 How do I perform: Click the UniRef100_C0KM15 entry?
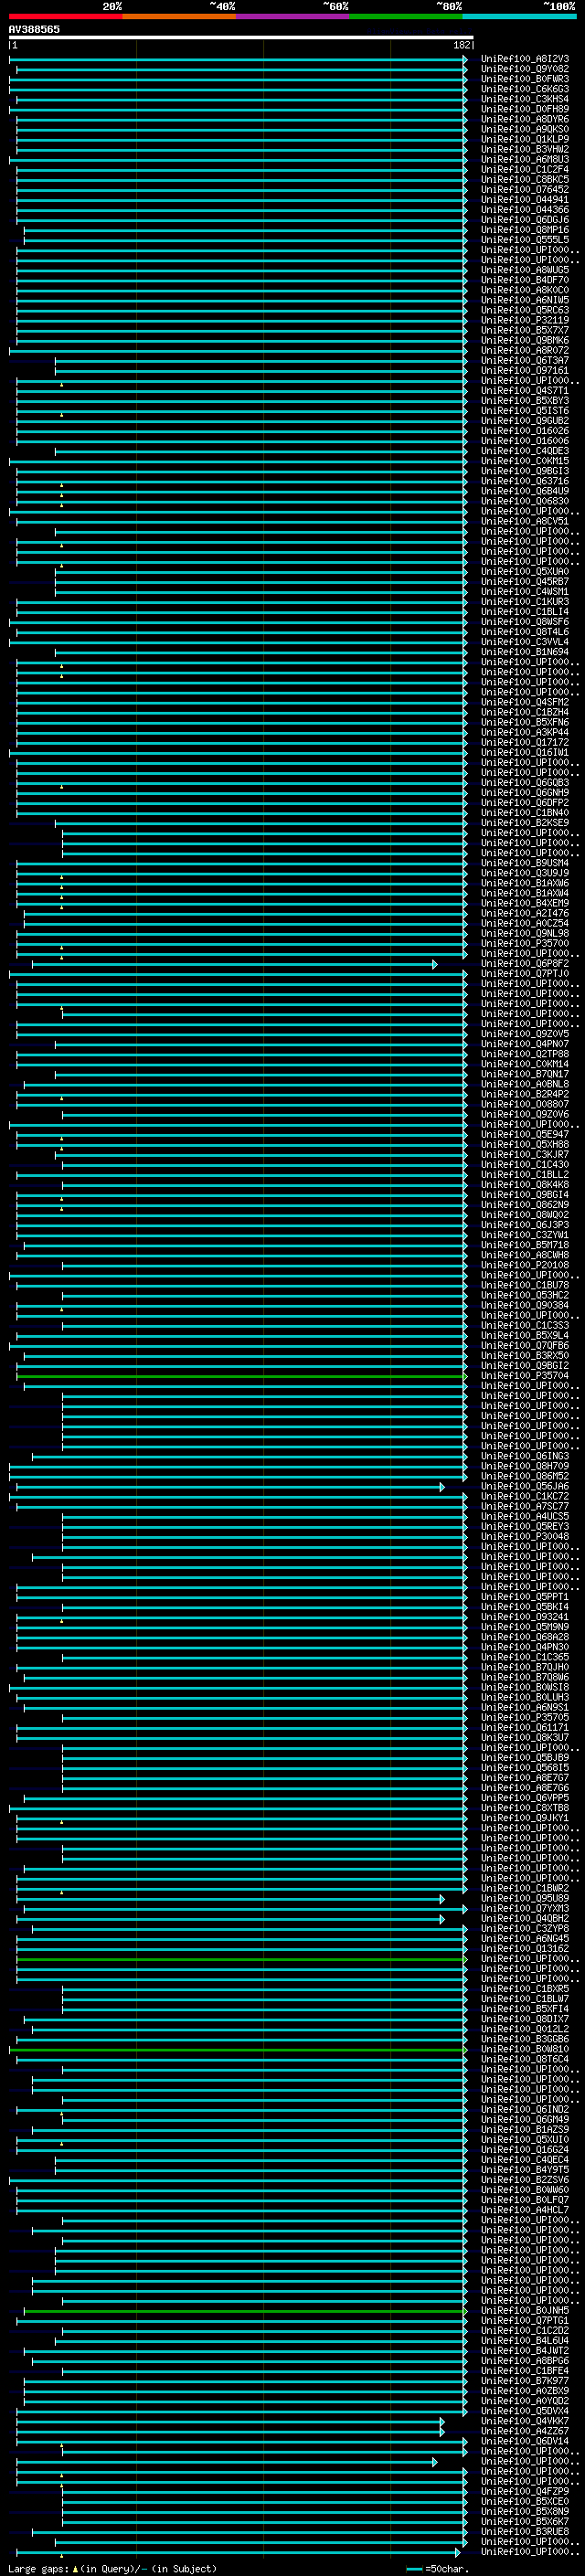tap(525, 461)
